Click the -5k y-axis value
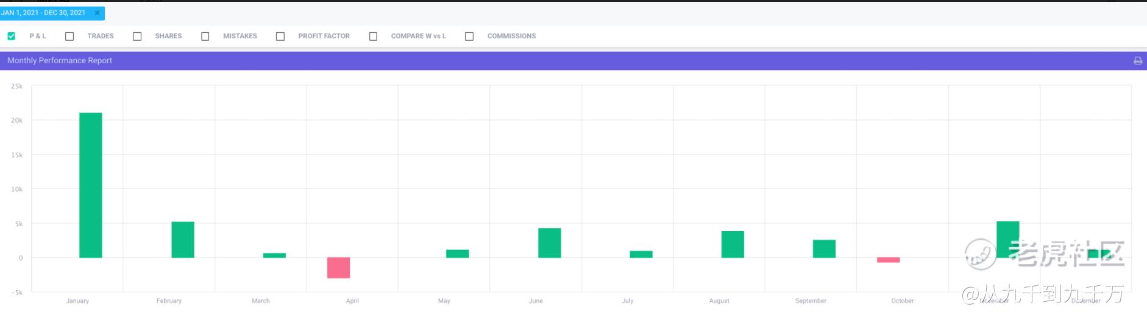The image size is (1147, 320). pyautogui.click(x=17, y=293)
